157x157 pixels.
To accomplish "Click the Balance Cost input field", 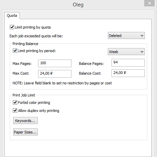I will pyautogui.click(x=128, y=73).
